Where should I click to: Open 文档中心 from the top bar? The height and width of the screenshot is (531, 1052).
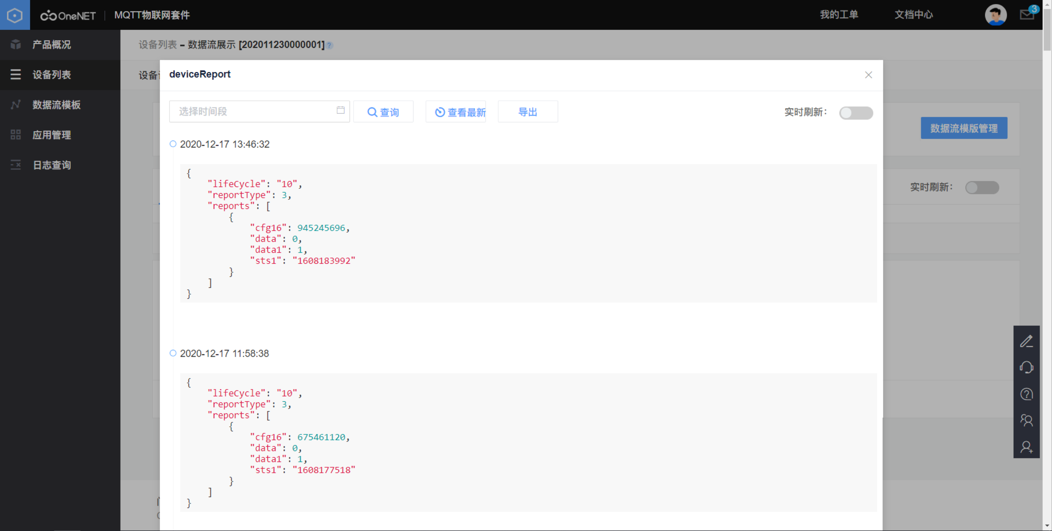click(x=914, y=15)
